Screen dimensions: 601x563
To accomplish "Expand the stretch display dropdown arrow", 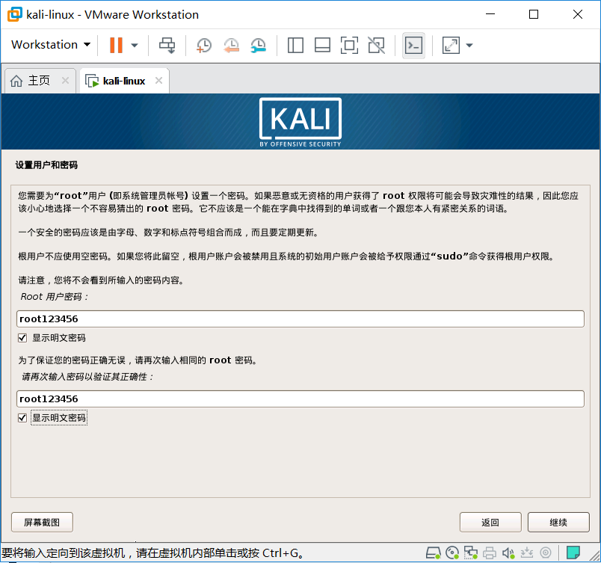I will click(469, 45).
